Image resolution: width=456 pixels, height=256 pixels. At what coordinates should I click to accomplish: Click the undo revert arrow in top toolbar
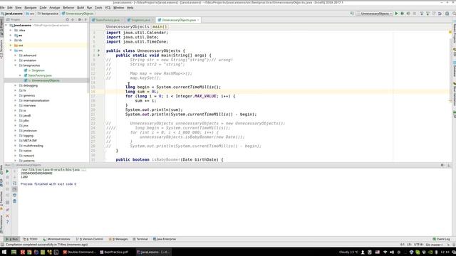440,14
